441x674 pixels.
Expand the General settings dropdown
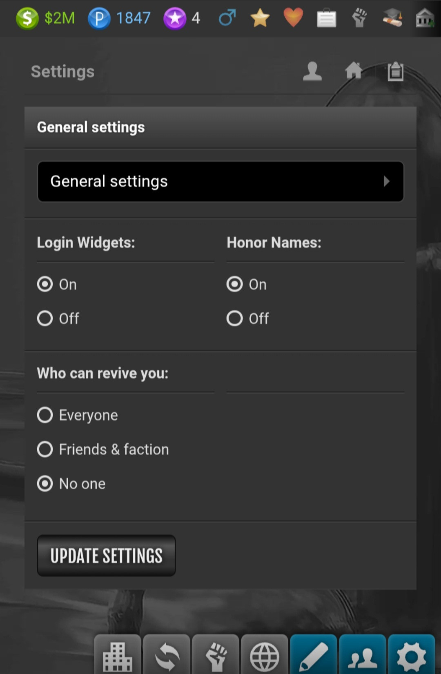click(x=220, y=181)
